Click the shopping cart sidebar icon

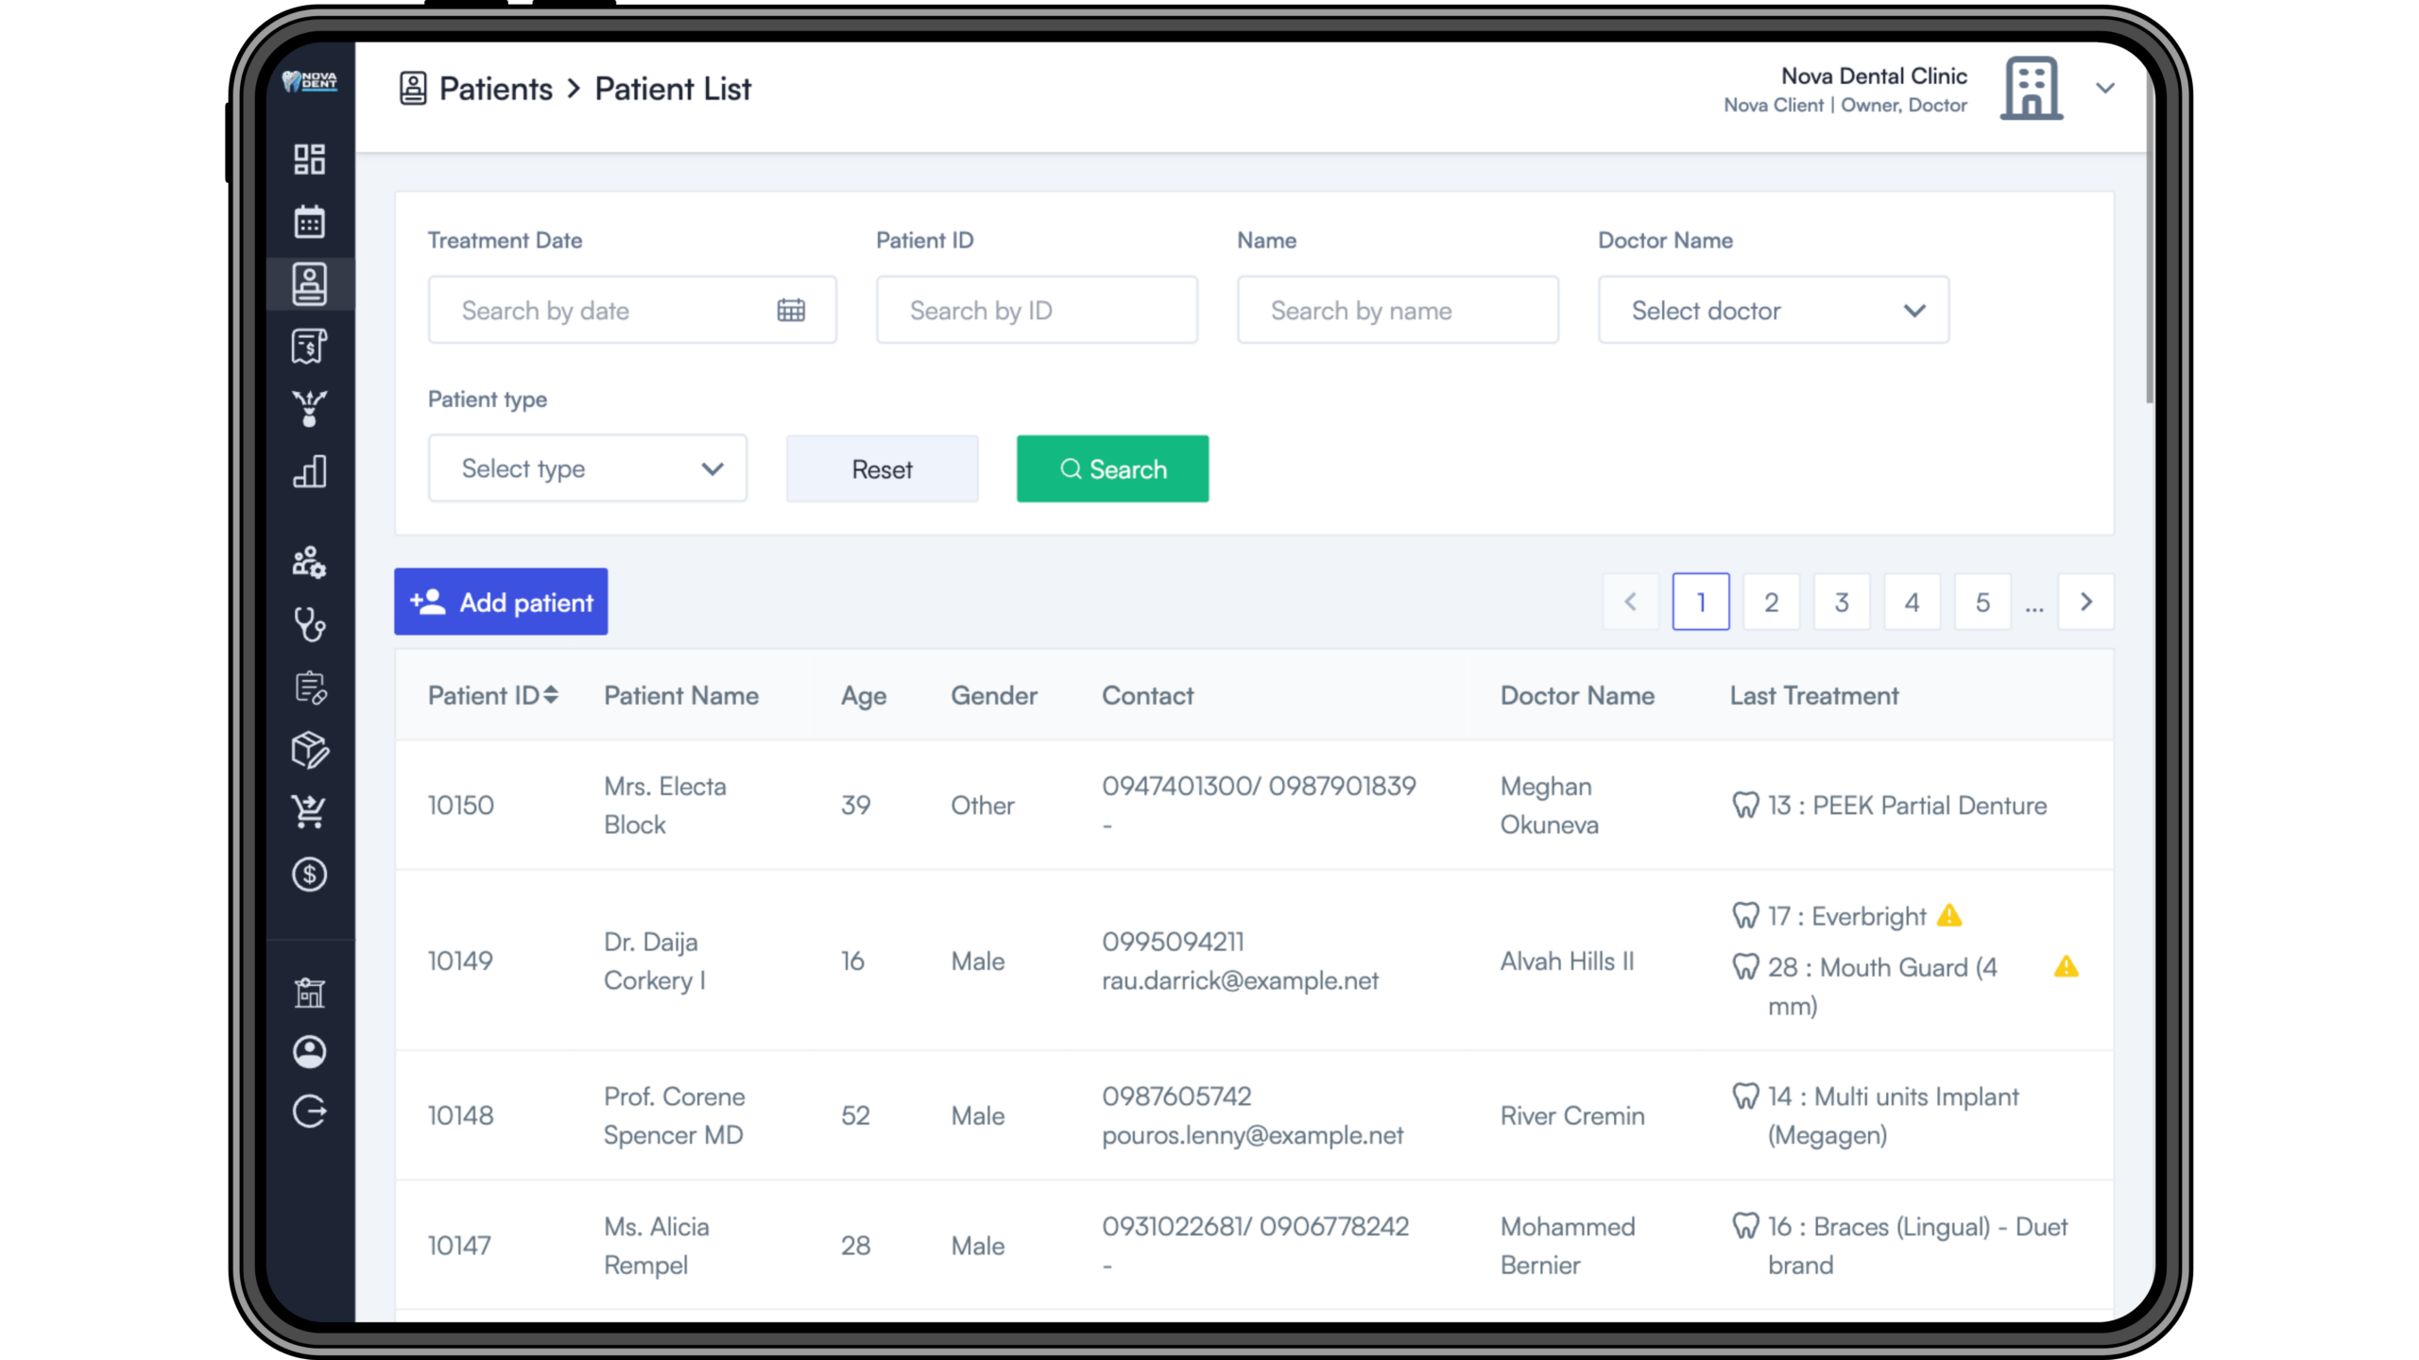[309, 811]
